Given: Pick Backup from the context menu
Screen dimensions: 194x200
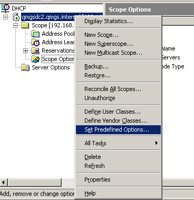Looking at the screenshot, I should coord(119,66).
